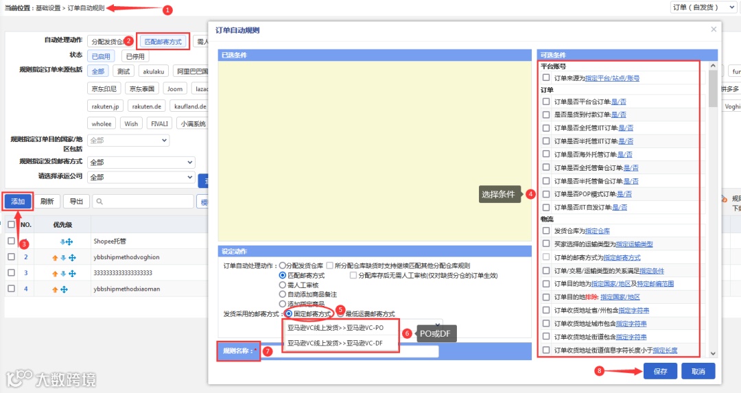741x393 pixels.
Task: Click the 导出 button
Action: pyautogui.click(x=76, y=202)
